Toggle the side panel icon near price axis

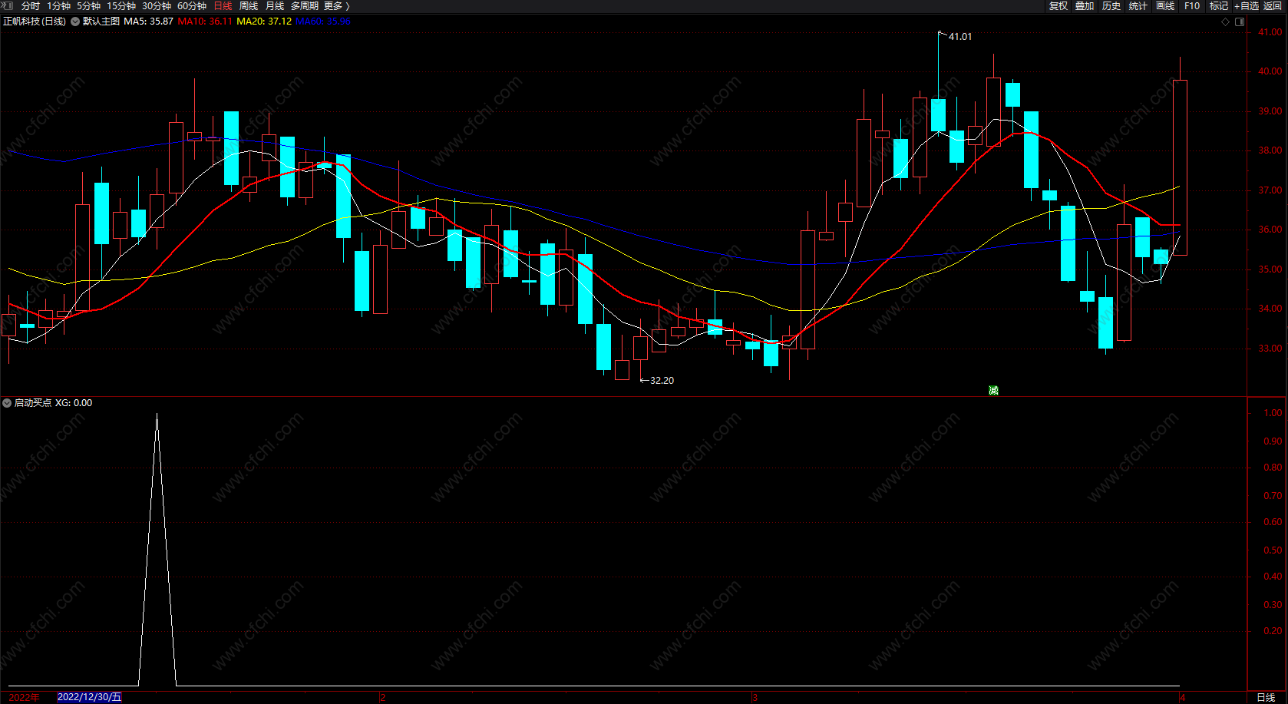1240,21
